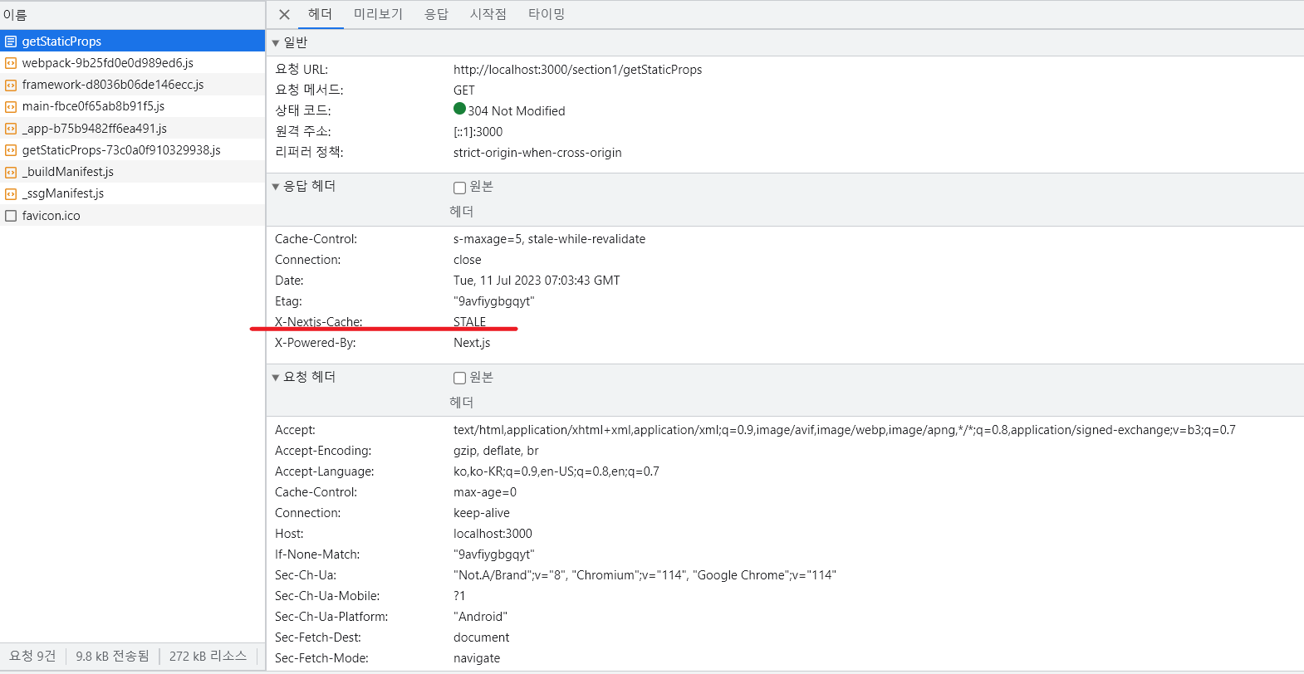Click the navigate Sec-Fetch-Mode value
Image resolution: width=1304 pixels, height=674 pixels.
pyautogui.click(x=477, y=658)
